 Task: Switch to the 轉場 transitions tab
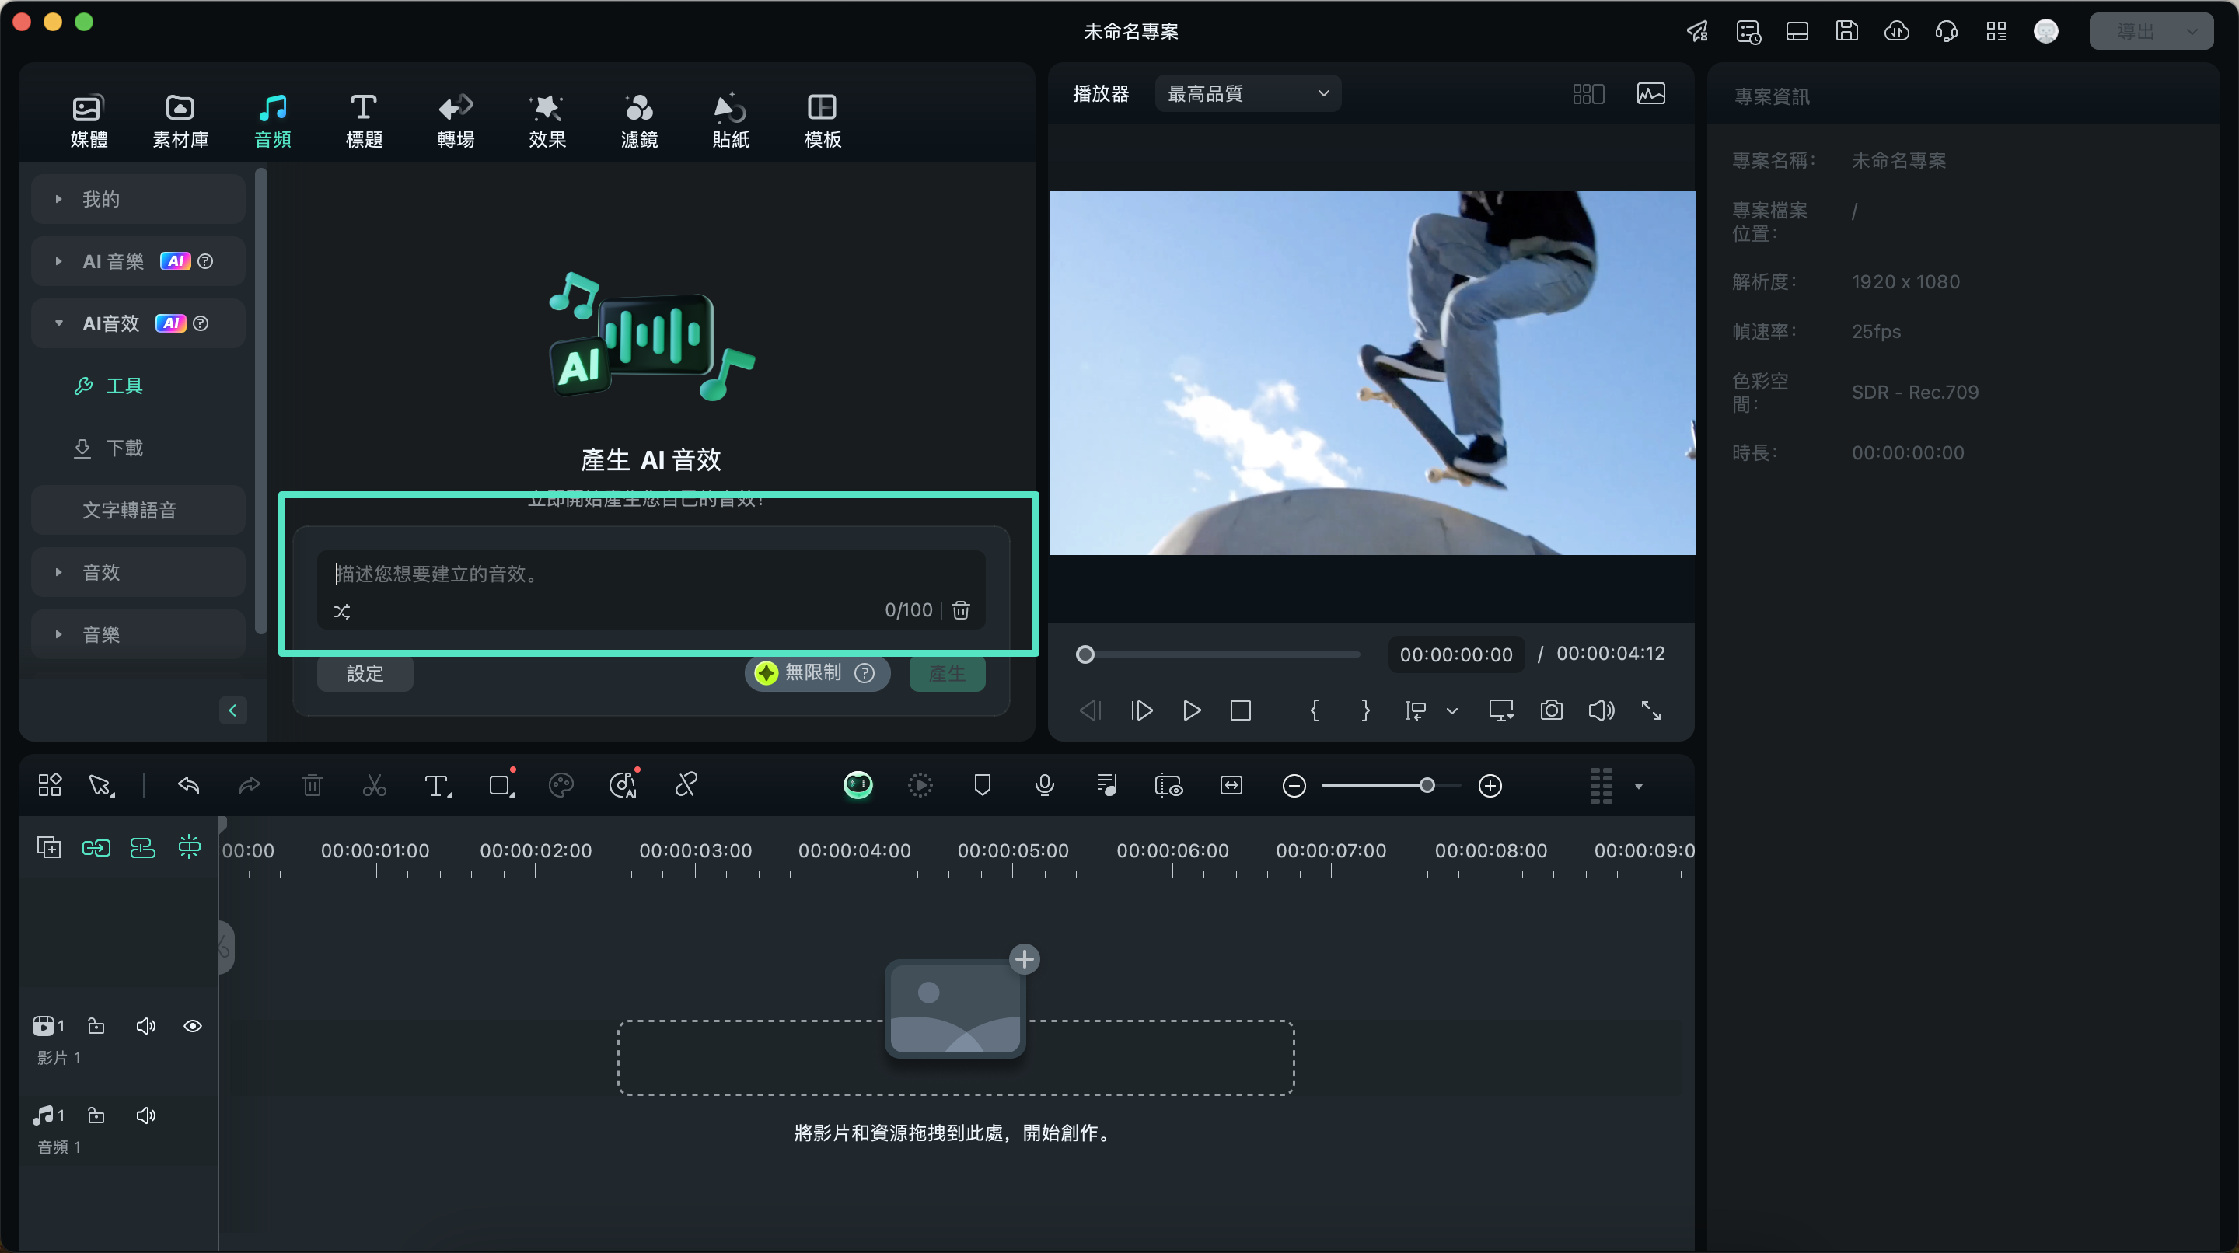[456, 120]
